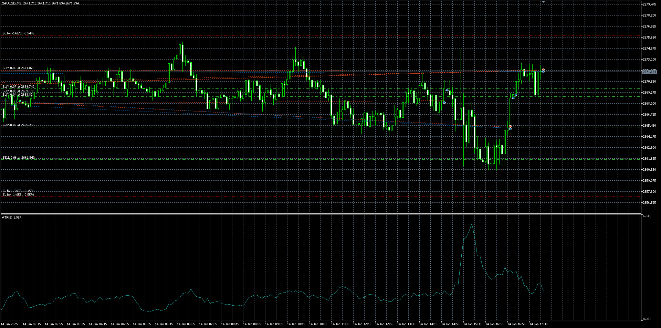
Task: Click the ATR scale maximum 6.341
Action: (647, 216)
